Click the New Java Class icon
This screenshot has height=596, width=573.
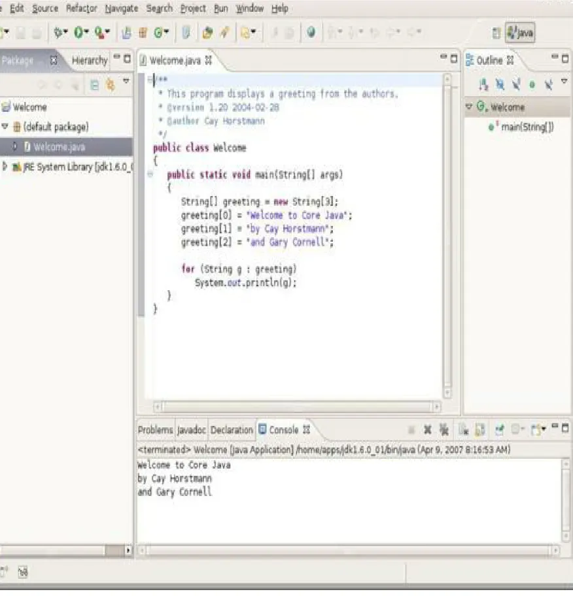click(158, 33)
